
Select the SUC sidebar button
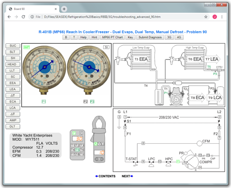click(x=13, y=46)
